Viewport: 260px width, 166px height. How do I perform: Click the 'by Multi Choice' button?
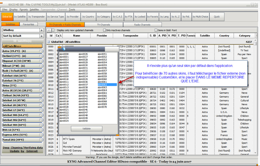tap(200, 17)
